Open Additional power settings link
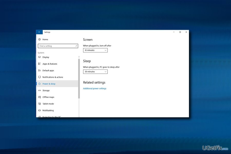 coord(95,88)
